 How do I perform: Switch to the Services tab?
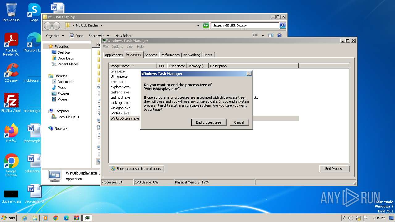(151, 55)
